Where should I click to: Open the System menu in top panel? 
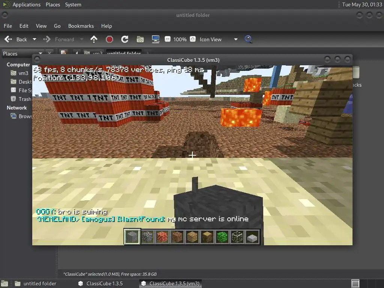click(73, 4)
